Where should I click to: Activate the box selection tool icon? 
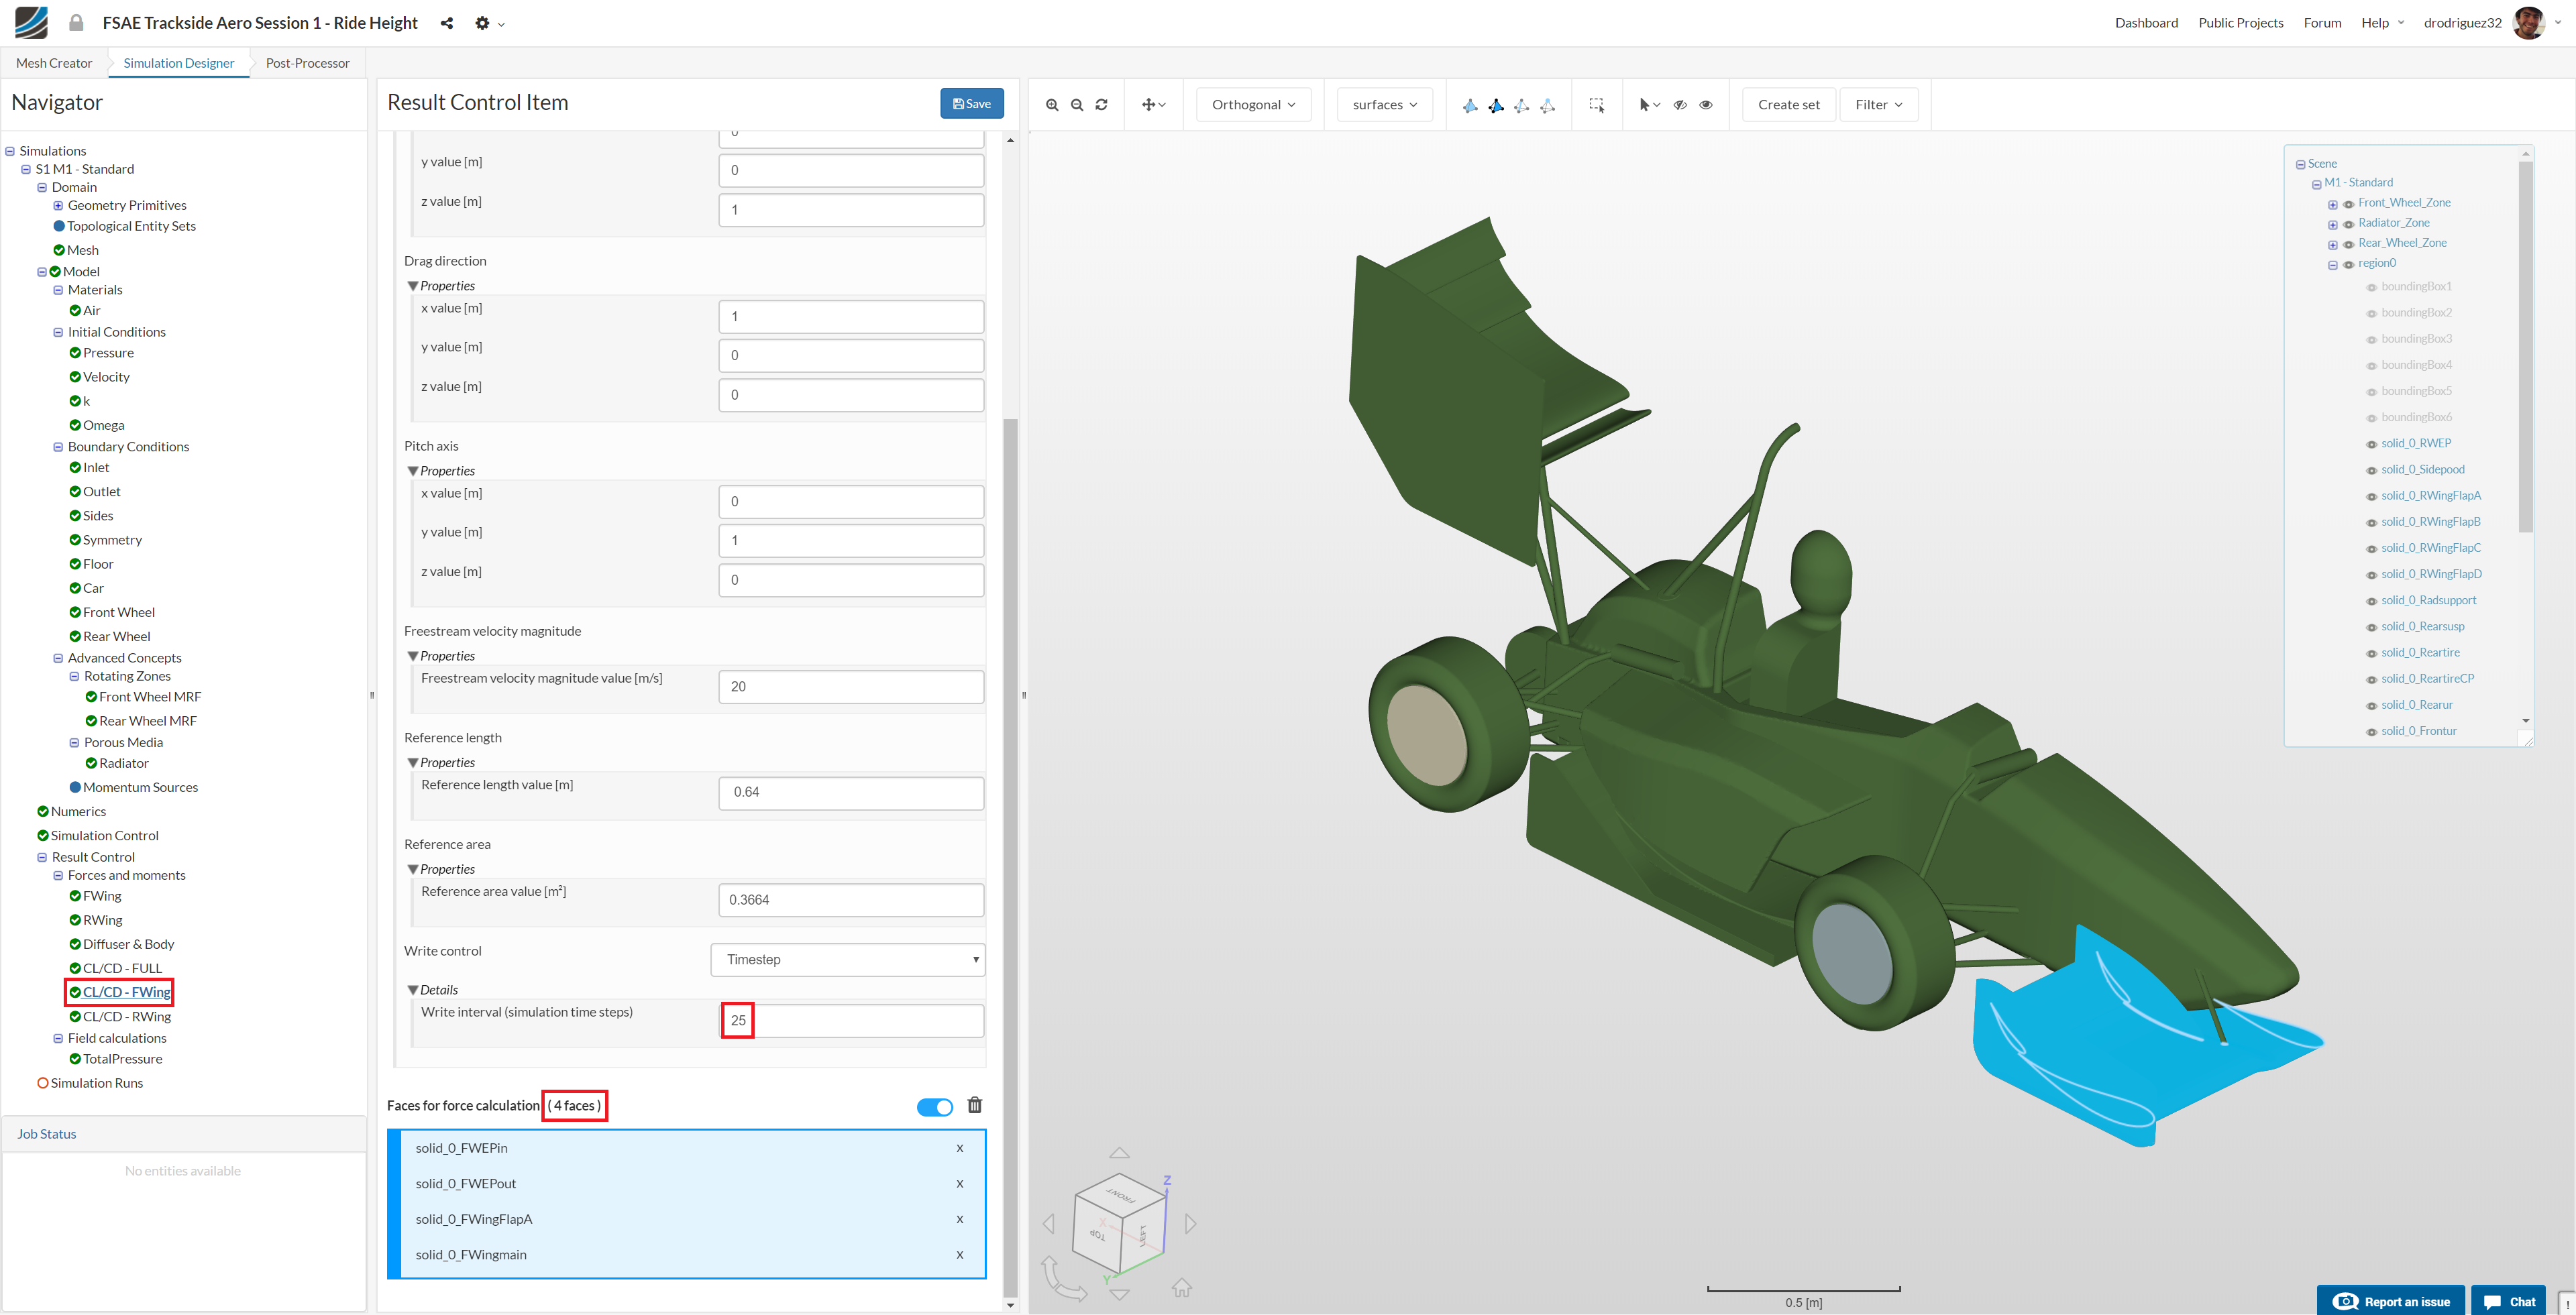(1596, 105)
